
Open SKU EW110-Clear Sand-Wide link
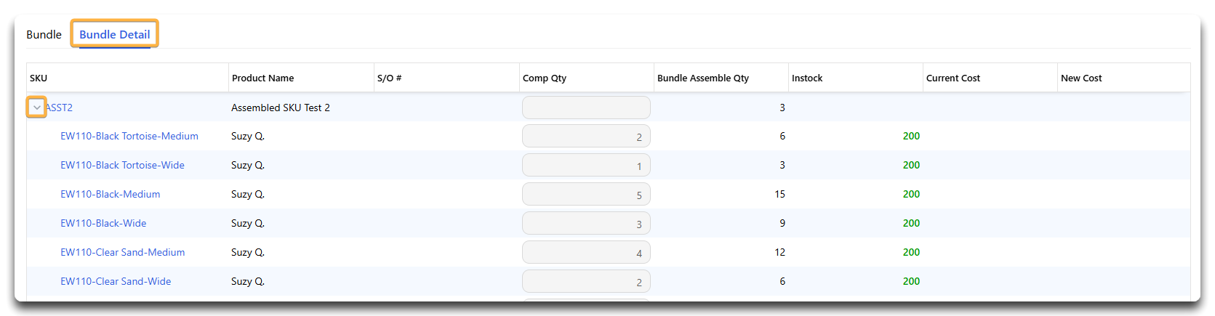tap(116, 281)
